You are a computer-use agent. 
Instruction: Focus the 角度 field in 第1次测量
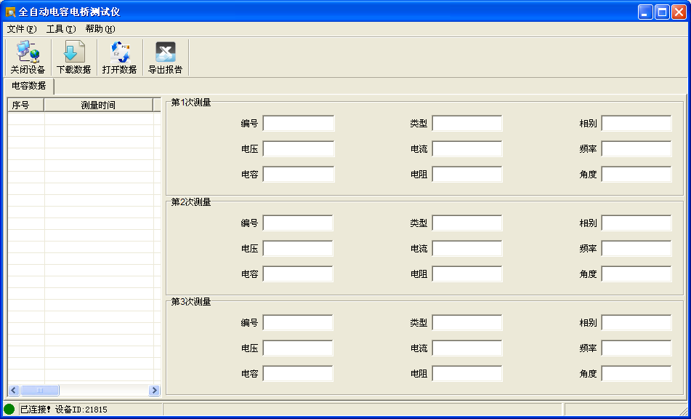[x=637, y=174]
